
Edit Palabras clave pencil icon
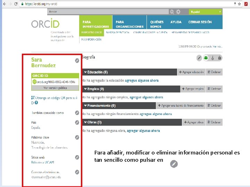[x=77, y=137]
